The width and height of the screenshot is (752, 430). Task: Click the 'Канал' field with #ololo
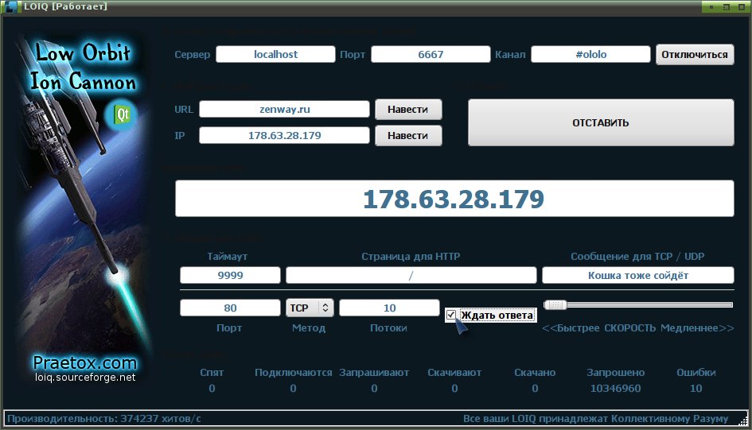pos(590,54)
